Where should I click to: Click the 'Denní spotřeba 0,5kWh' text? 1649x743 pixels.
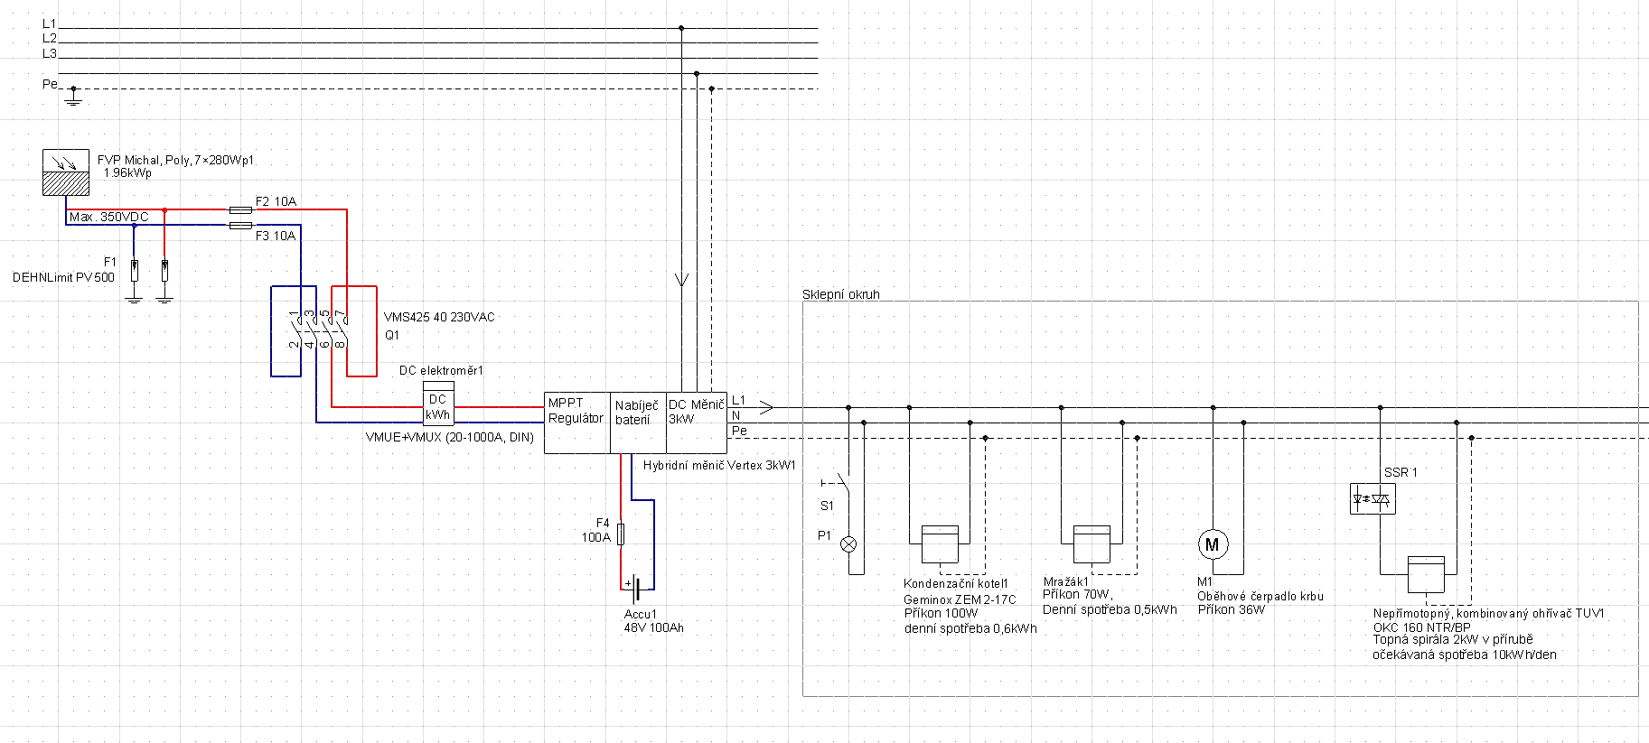(1110, 609)
